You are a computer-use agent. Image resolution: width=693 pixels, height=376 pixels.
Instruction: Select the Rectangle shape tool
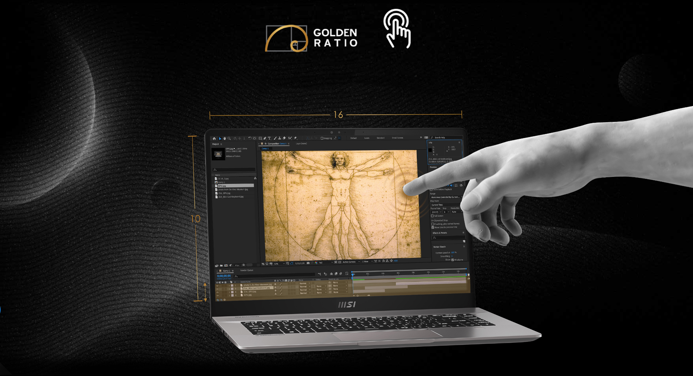pyautogui.click(x=260, y=138)
